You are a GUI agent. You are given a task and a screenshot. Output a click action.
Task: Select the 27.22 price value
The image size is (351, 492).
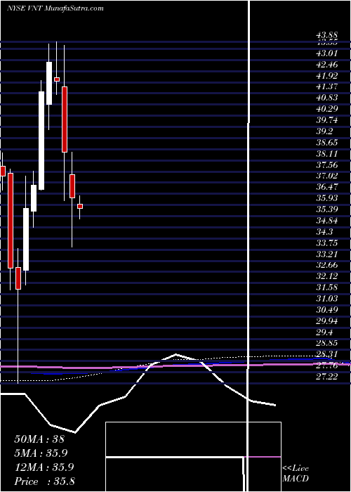click(x=327, y=376)
